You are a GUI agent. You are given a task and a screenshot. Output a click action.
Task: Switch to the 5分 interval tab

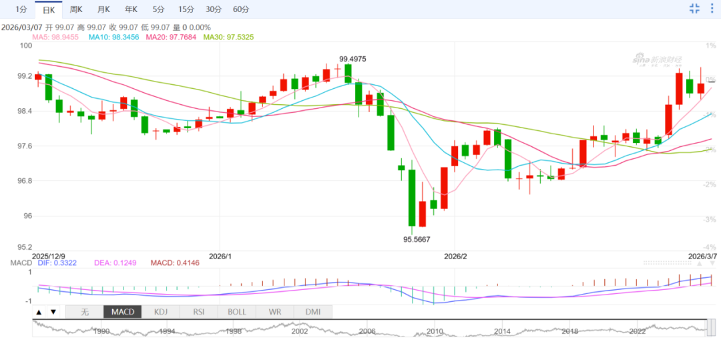point(158,9)
